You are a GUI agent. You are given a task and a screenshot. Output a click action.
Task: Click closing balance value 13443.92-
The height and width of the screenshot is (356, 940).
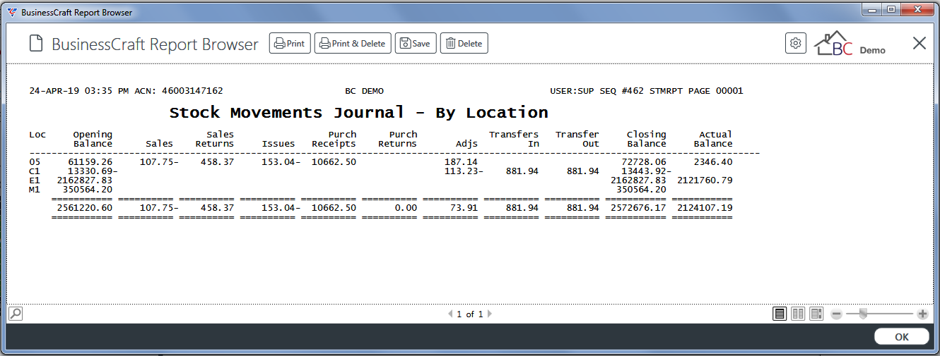click(x=647, y=171)
